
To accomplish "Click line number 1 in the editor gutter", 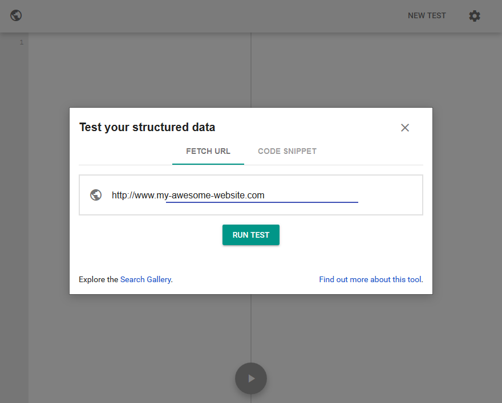I will pos(22,42).
